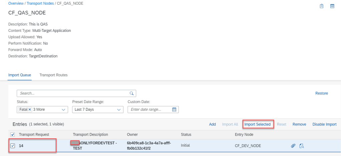Open the log viewer icon for request 14
The image size is (341, 156).
pos(302,146)
